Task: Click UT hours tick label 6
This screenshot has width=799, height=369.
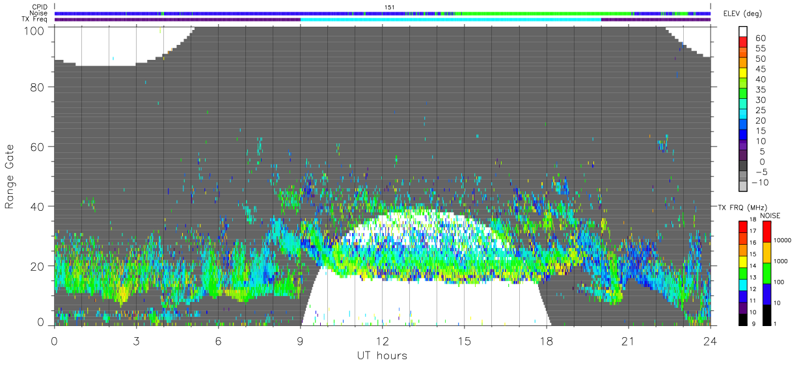Action: [x=218, y=340]
